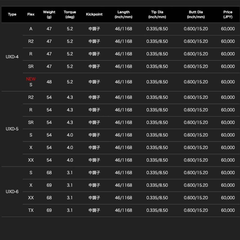Screen dimensions: 240x240
Task: Select the UXD-5 type label
Action: click(12, 129)
